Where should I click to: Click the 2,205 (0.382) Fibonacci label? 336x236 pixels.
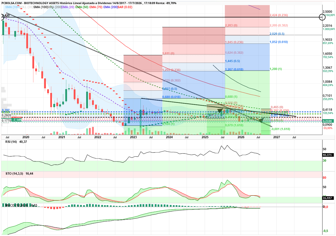pyautogui.click(x=279, y=25)
